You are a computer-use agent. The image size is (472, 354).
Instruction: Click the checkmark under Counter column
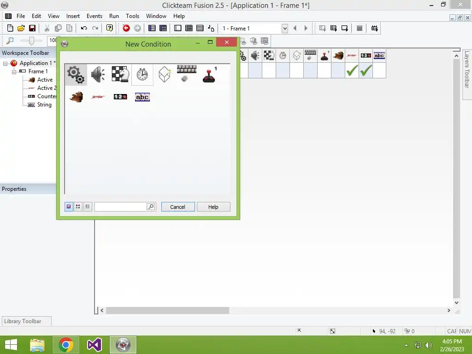pyautogui.click(x=366, y=71)
